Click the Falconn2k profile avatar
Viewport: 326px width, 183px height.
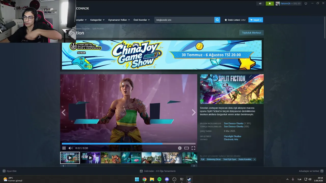277,4
